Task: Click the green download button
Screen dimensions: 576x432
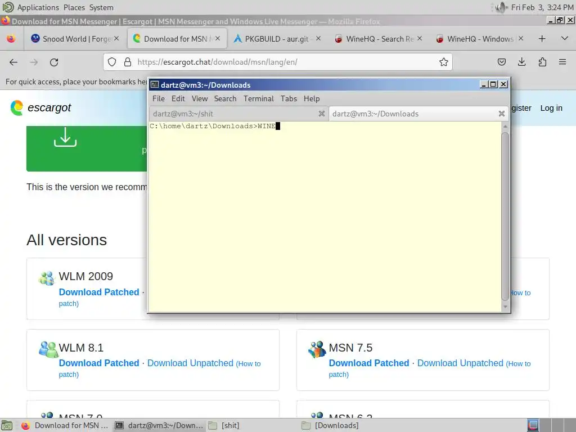Action: point(87,148)
